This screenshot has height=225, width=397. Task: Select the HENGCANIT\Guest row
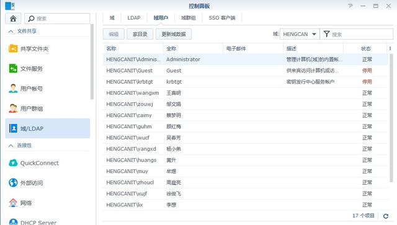click(246, 71)
